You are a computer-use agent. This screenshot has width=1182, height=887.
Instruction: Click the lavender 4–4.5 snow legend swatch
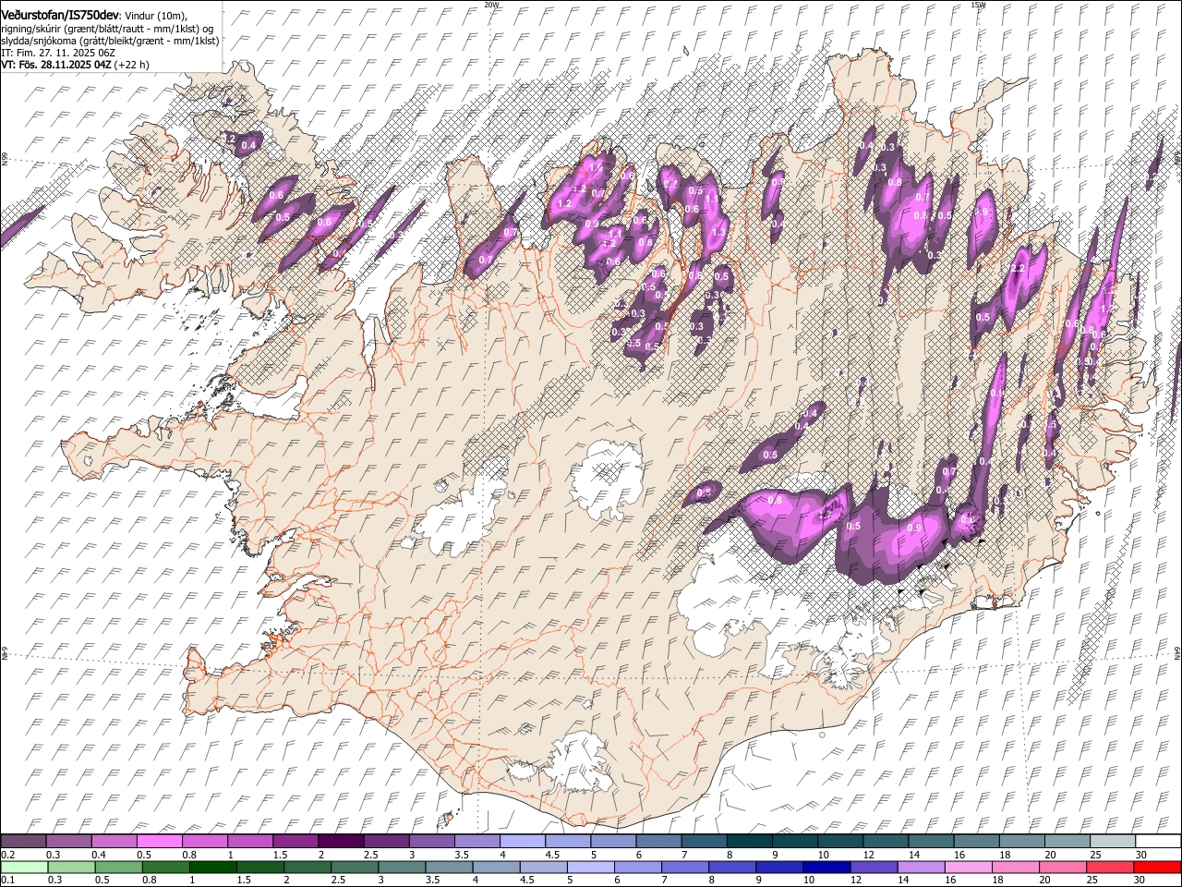click(523, 841)
